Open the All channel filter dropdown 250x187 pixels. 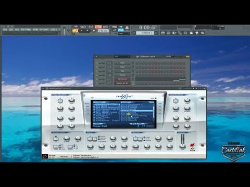coord(122,57)
